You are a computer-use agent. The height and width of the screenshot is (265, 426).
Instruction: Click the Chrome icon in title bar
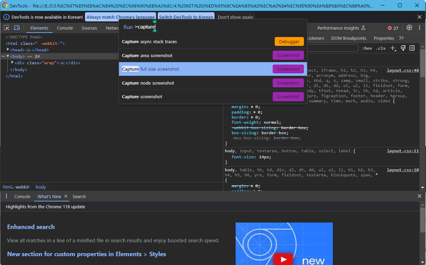tap(5, 5)
